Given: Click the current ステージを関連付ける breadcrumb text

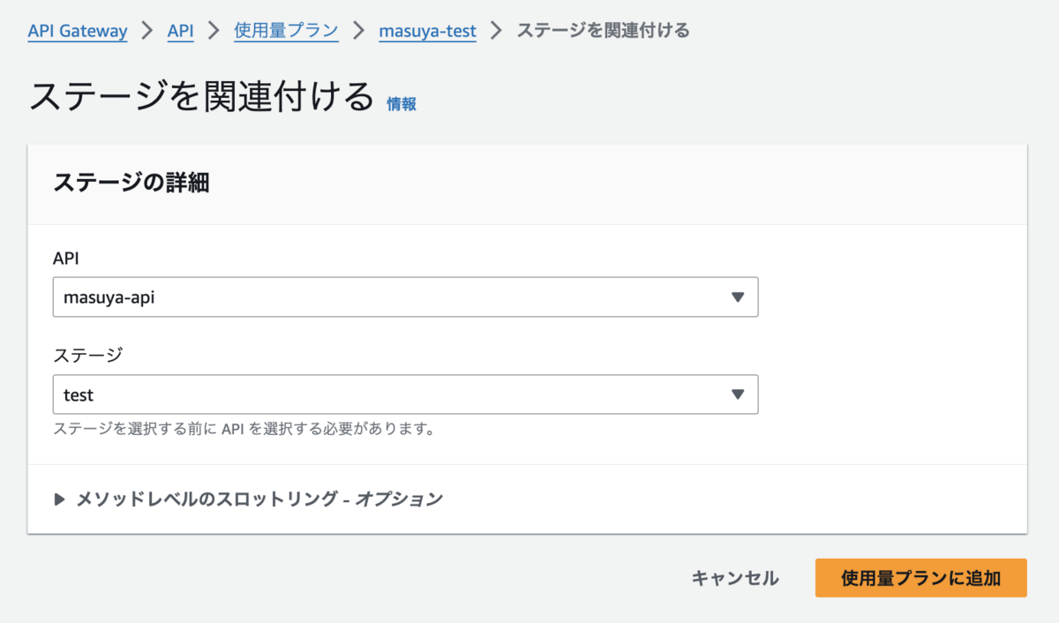Looking at the screenshot, I should pyautogui.click(x=603, y=31).
